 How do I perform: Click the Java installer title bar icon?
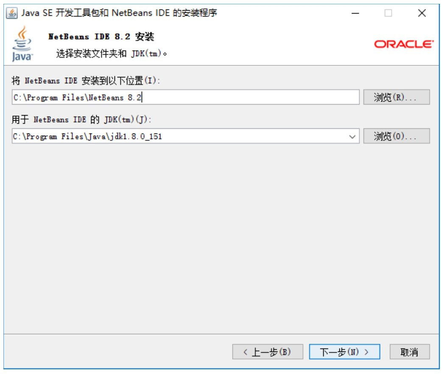click(12, 13)
